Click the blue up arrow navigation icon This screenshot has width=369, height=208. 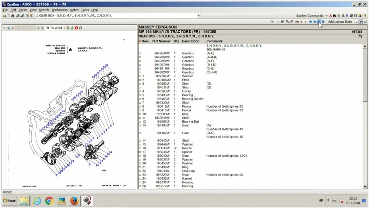click(x=311, y=22)
